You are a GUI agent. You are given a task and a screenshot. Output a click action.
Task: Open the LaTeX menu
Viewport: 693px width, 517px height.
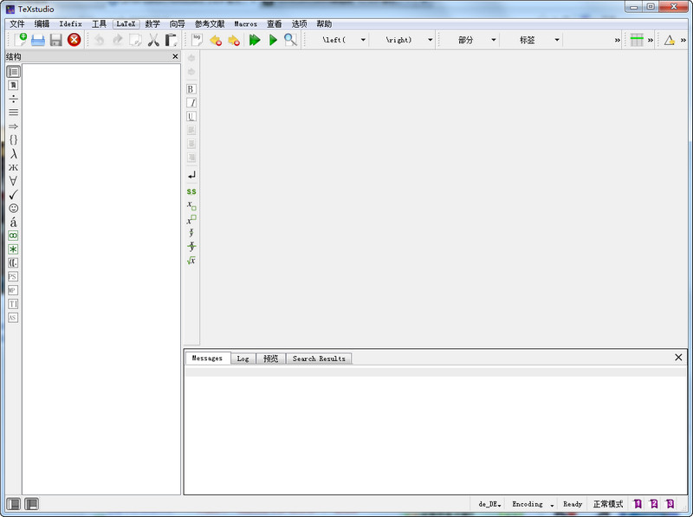point(125,23)
